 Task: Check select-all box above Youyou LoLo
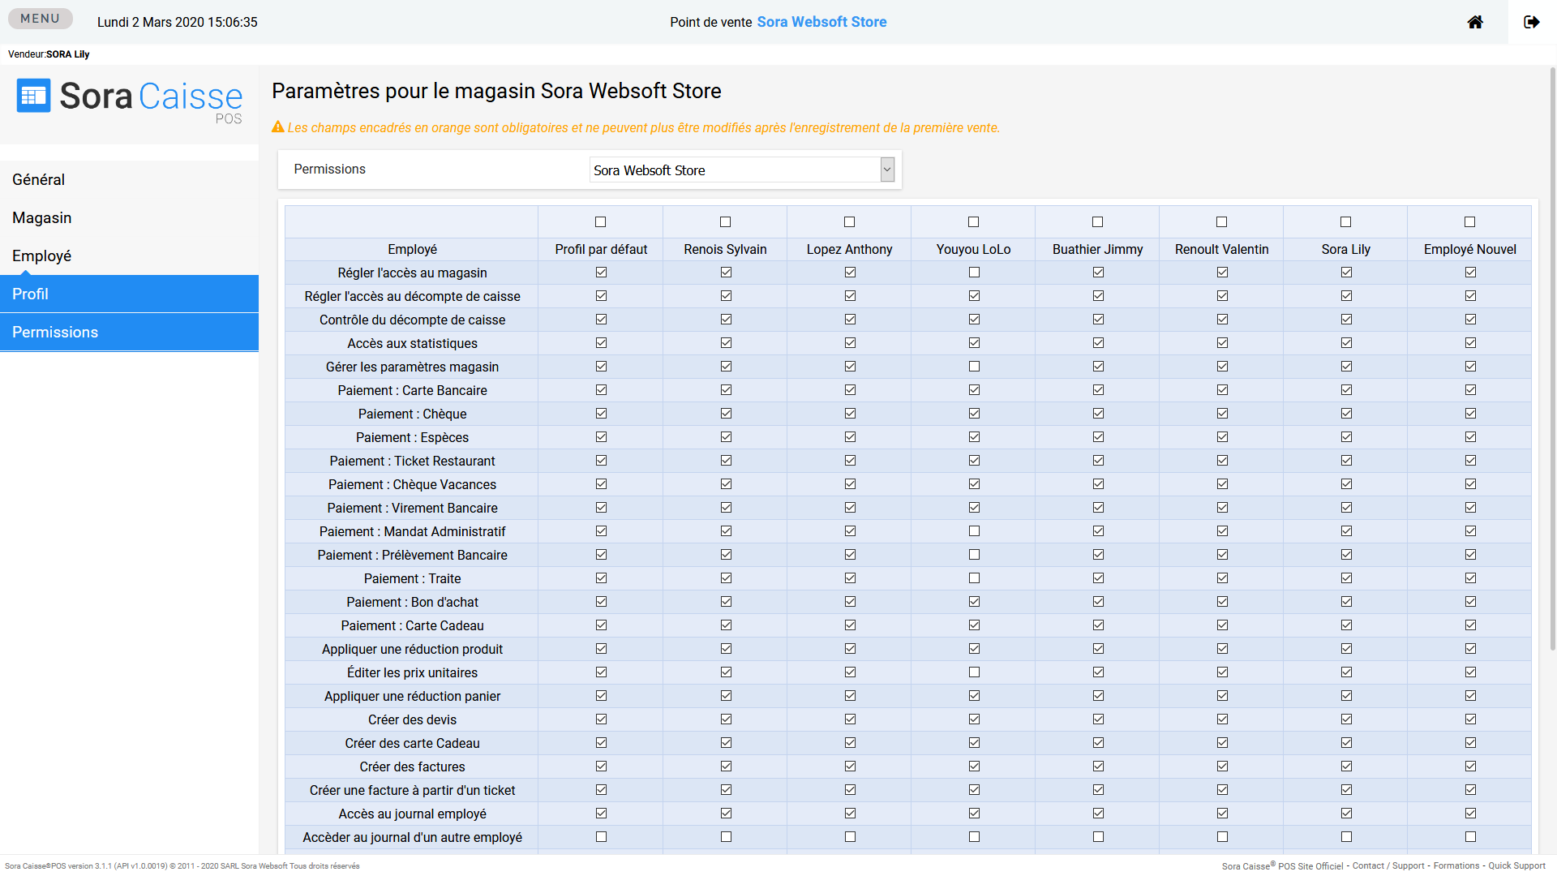(x=973, y=222)
